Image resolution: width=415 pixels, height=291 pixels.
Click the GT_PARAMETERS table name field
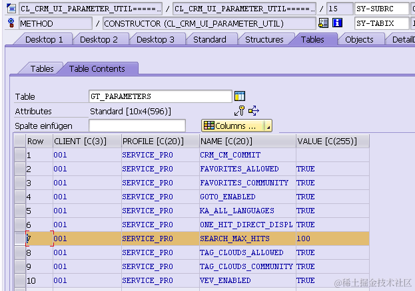coord(161,96)
